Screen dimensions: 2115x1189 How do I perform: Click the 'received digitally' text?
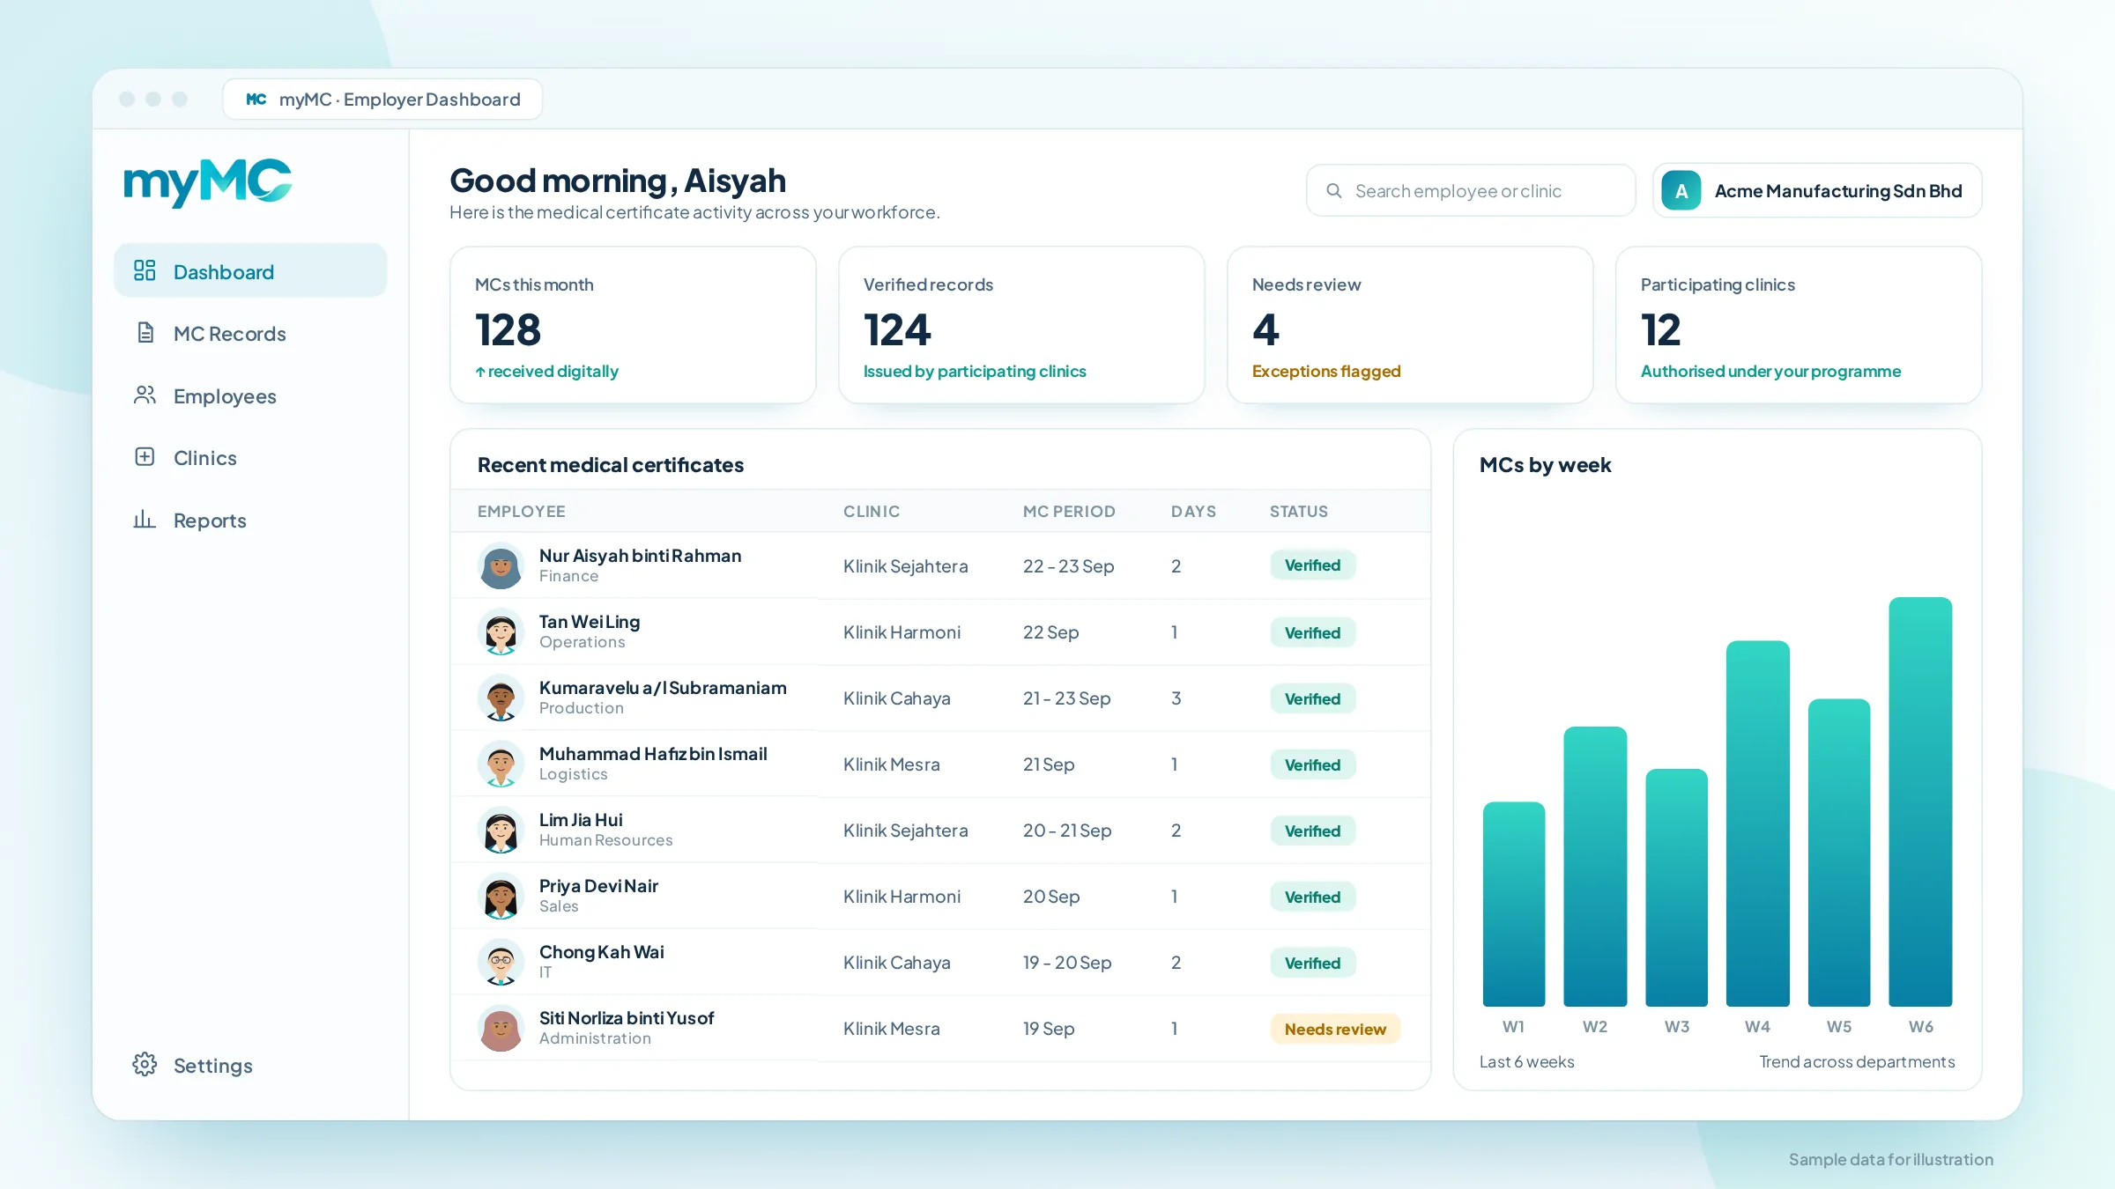pyautogui.click(x=553, y=371)
